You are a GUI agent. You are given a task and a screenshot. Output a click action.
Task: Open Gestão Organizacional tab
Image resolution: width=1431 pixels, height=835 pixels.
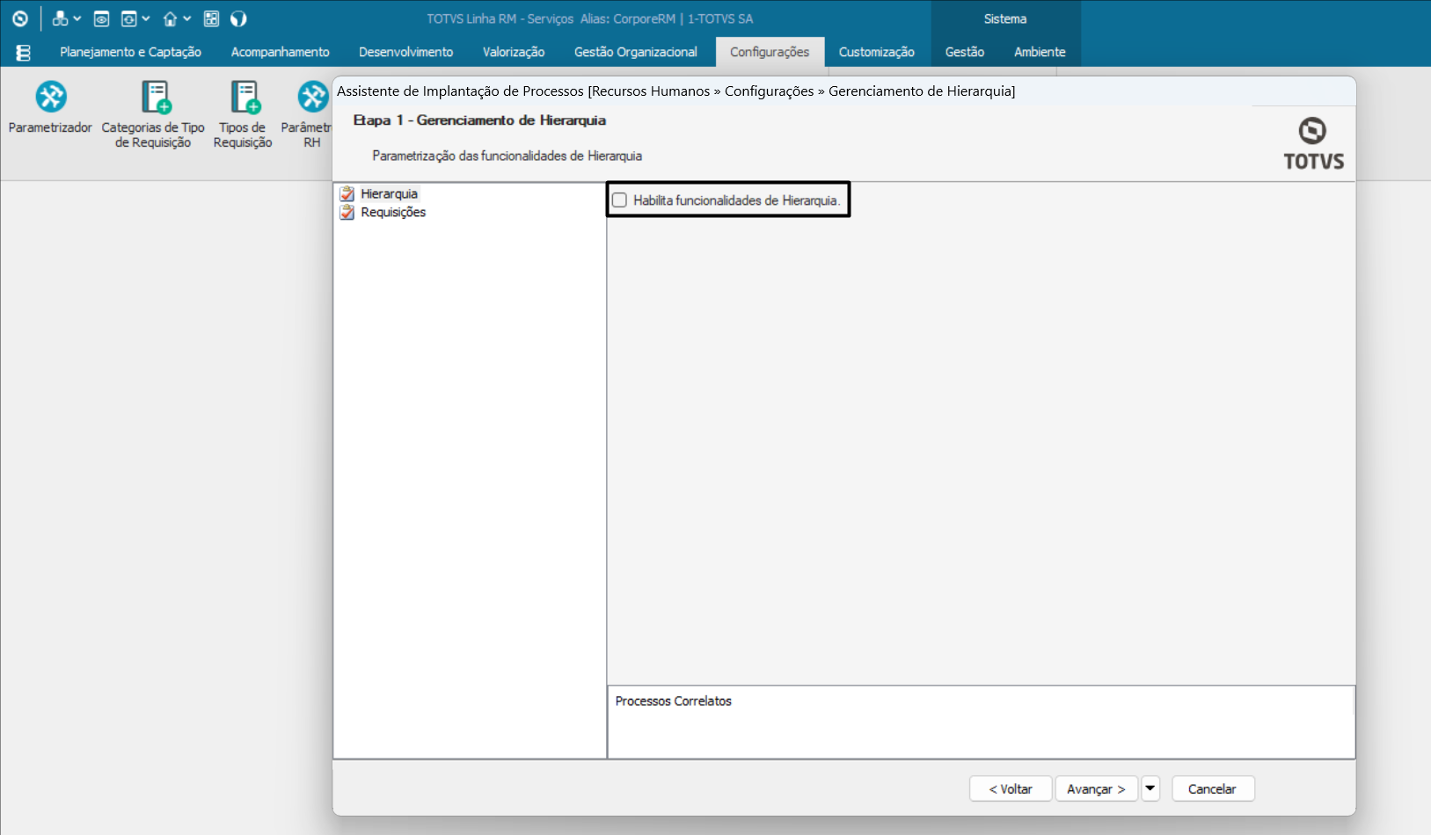(x=635, y=52)
